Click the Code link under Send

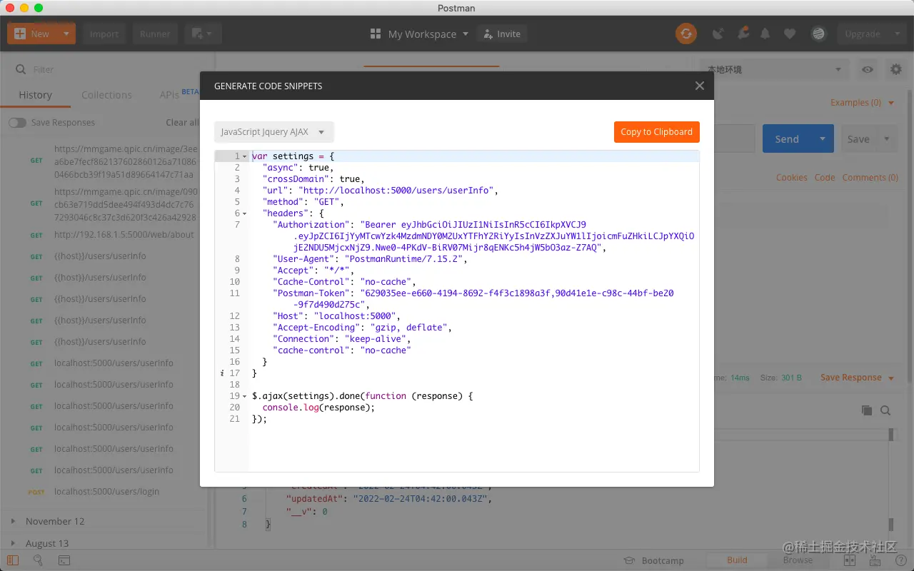[825, 178]
